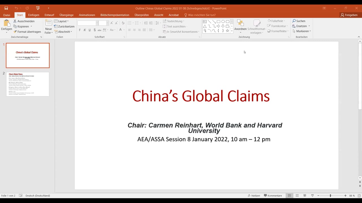Select slide 2 thumbnail in panel
The width and height of the screenshot is (362, 203).
coord(28,84)
